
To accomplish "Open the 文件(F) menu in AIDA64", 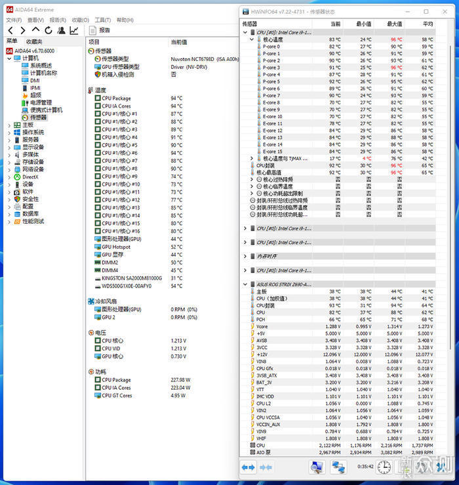I will (14, 20).
